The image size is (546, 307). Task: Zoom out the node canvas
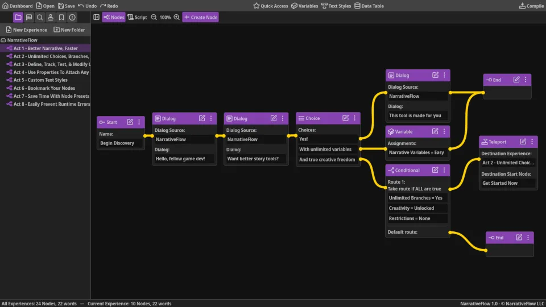(154, 17)
